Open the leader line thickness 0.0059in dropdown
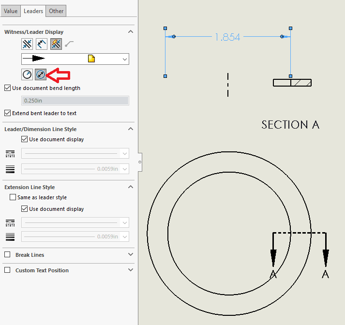 point(75,169)
